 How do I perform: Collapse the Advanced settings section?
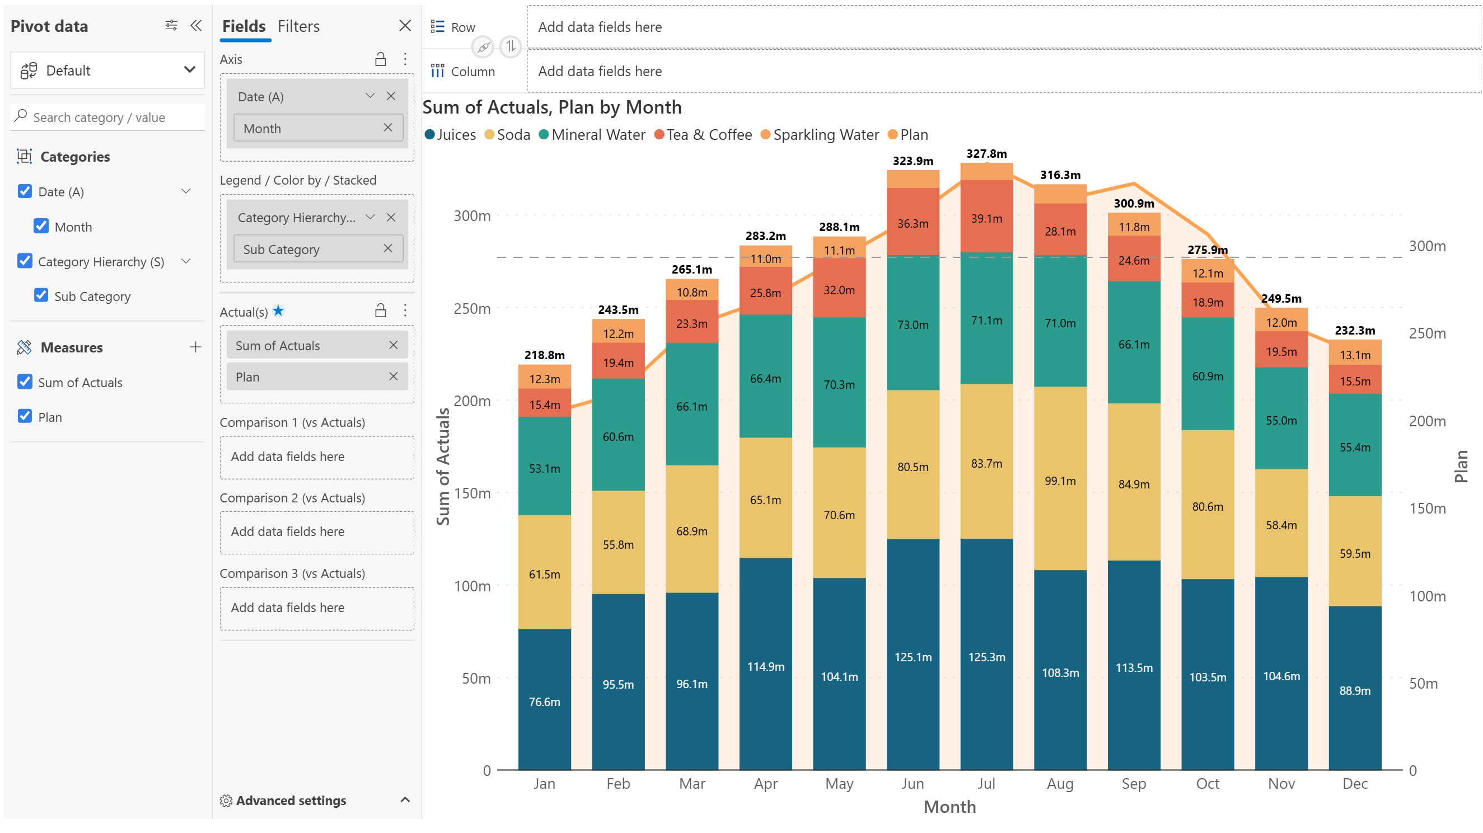tap(405, 799)
